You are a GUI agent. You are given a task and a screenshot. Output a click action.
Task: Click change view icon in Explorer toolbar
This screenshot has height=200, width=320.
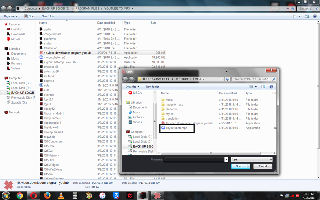click(294, 16)
